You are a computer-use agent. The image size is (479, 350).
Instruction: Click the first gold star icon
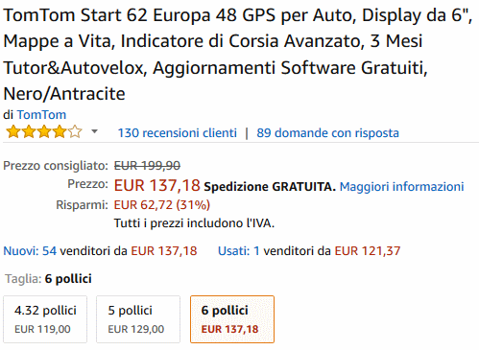pos(13,131)
